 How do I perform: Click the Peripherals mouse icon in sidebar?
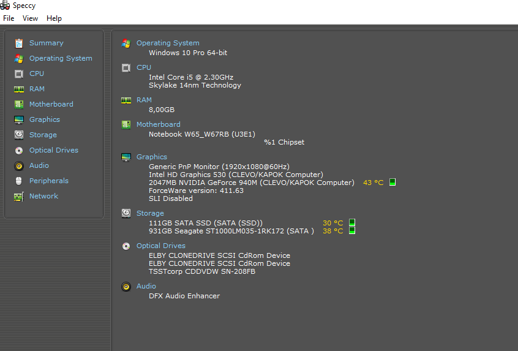coord(19,181)
